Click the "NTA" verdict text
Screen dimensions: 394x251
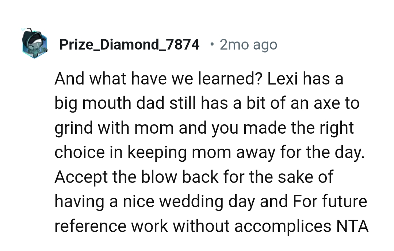click(x=351, y=226)
